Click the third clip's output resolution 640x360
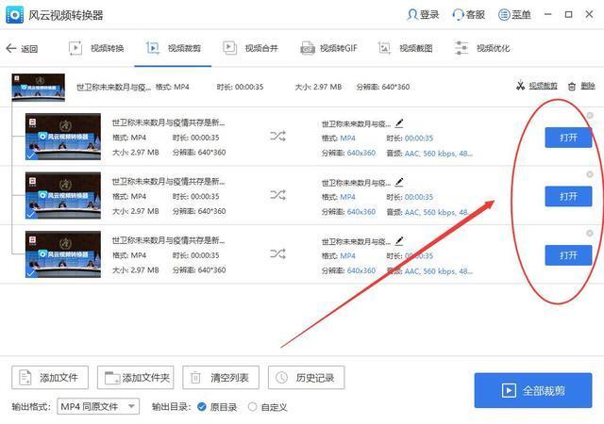The width and height of the screenshot is (604, 424). (361, 270)
